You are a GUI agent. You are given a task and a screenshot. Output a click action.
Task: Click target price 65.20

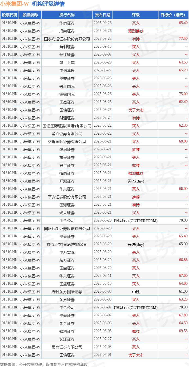coord(183,70)
